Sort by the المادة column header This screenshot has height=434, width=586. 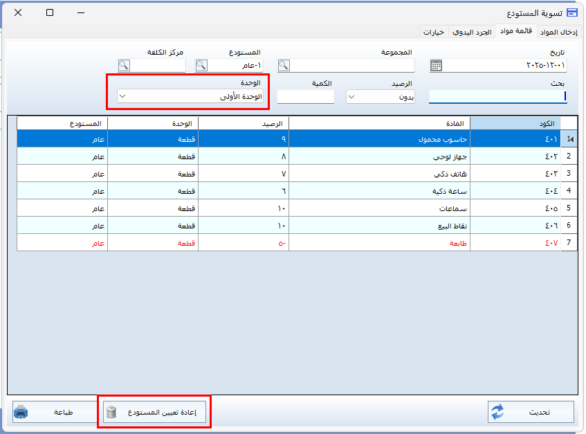(379, 123)
